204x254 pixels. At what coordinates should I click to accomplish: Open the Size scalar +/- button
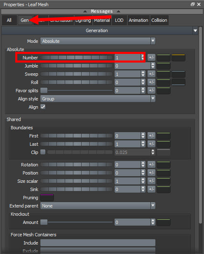[151, 181]
